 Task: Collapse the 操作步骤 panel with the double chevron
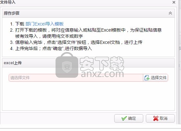click(170, 13)
